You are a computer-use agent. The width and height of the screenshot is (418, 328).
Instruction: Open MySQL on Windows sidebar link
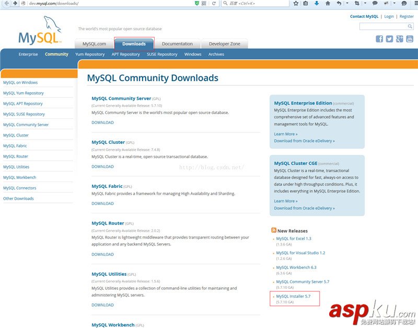[20, 83]
